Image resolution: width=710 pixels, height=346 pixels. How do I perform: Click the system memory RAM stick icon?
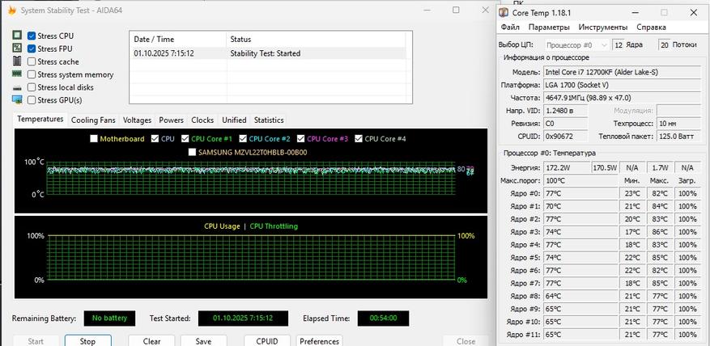[x=17, y=74]
